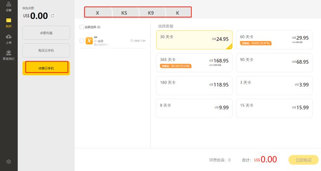Viewport: 321px width, 171px height.
Task: Click the 立即购买 buy now button
Action: pyautogui.click(x=304, y=160)
